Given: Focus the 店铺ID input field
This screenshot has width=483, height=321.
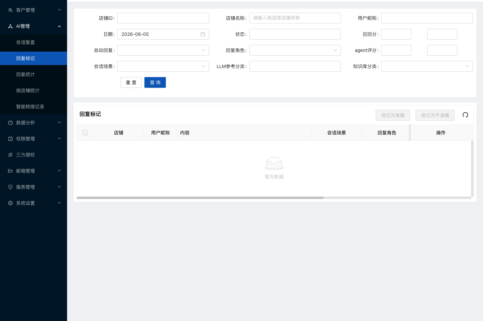Looking at the screenshot, I should point(163,18).
